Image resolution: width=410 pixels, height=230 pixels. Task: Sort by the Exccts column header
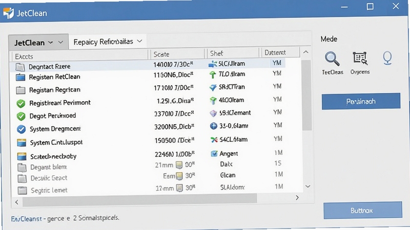(x=80, y=56)
